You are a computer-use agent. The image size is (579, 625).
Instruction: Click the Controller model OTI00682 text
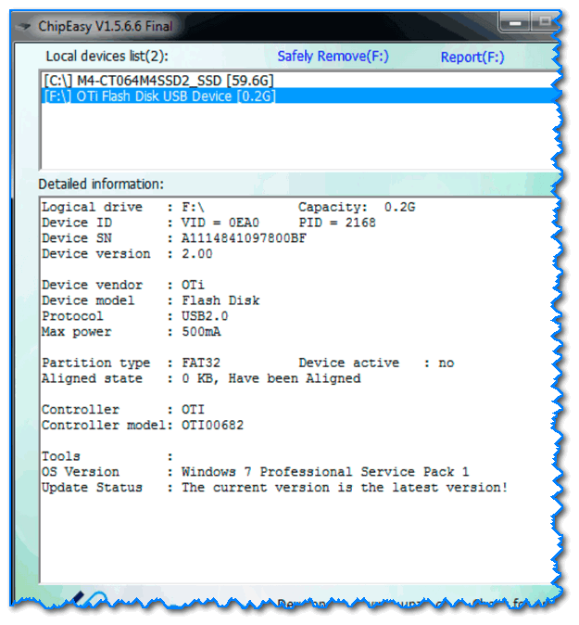212,426
